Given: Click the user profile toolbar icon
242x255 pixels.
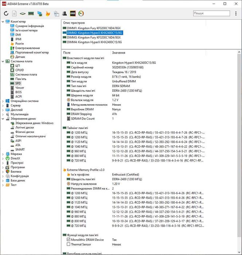Looking at the screenshot, I should pos(64,13).
